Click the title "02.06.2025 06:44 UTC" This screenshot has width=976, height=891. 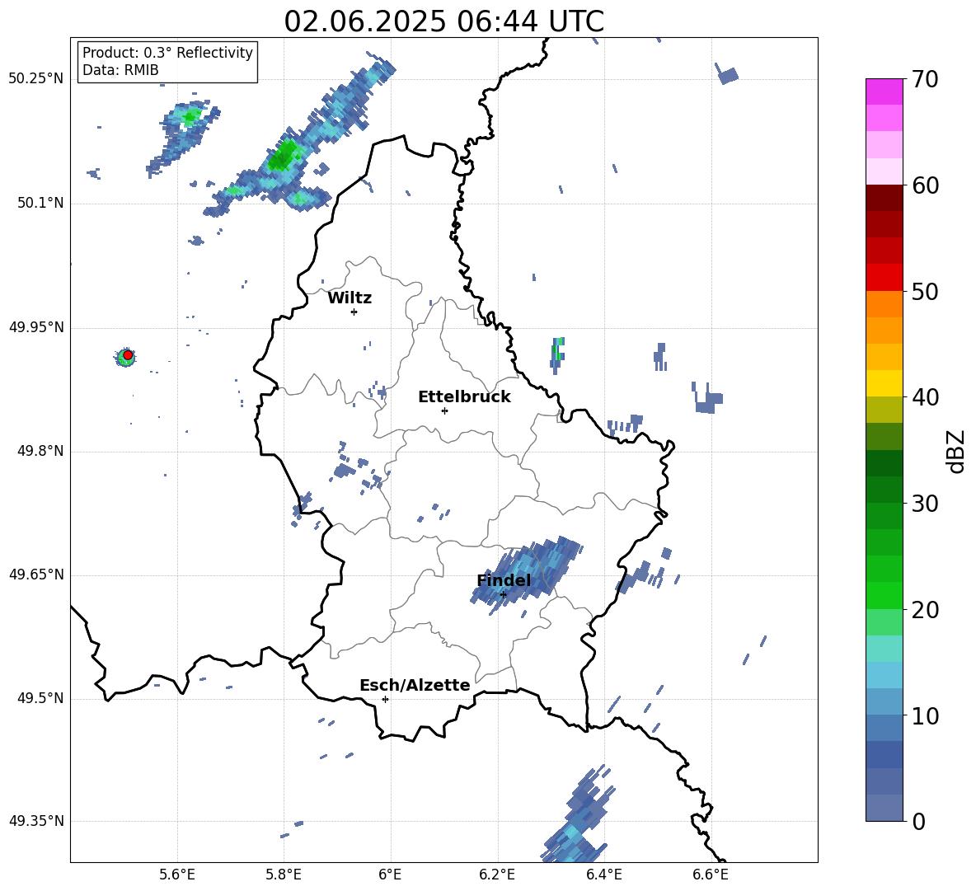[443, 21]
